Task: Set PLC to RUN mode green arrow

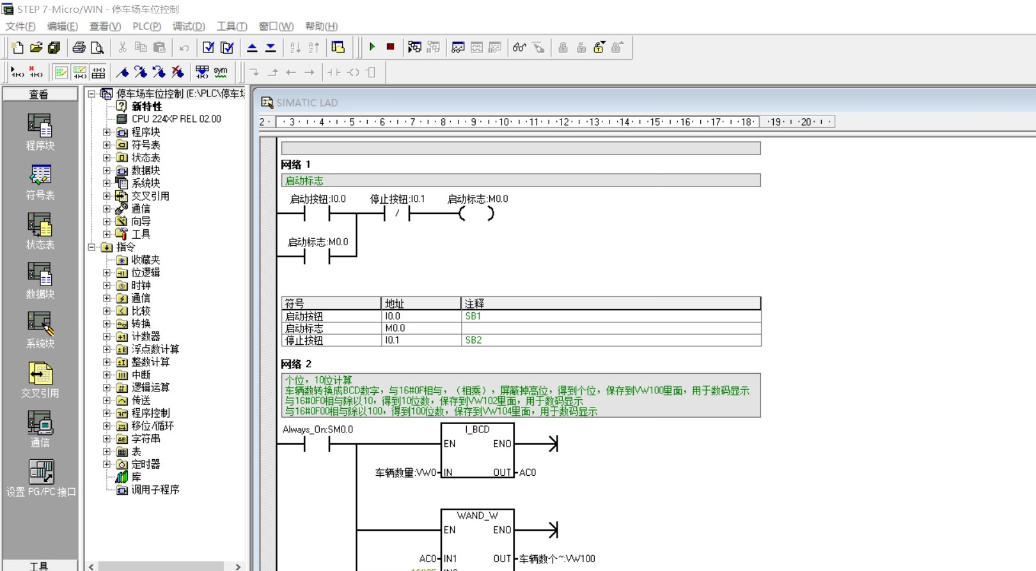Action: coord(372,47)
